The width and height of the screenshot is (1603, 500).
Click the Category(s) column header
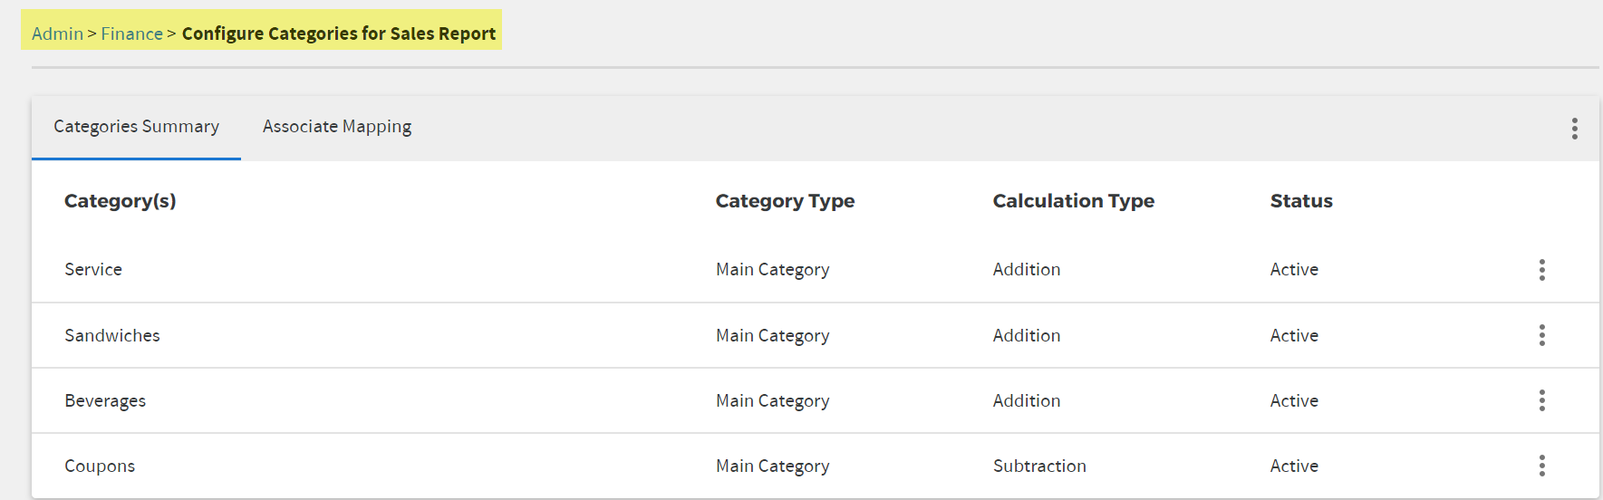(121, 201)
